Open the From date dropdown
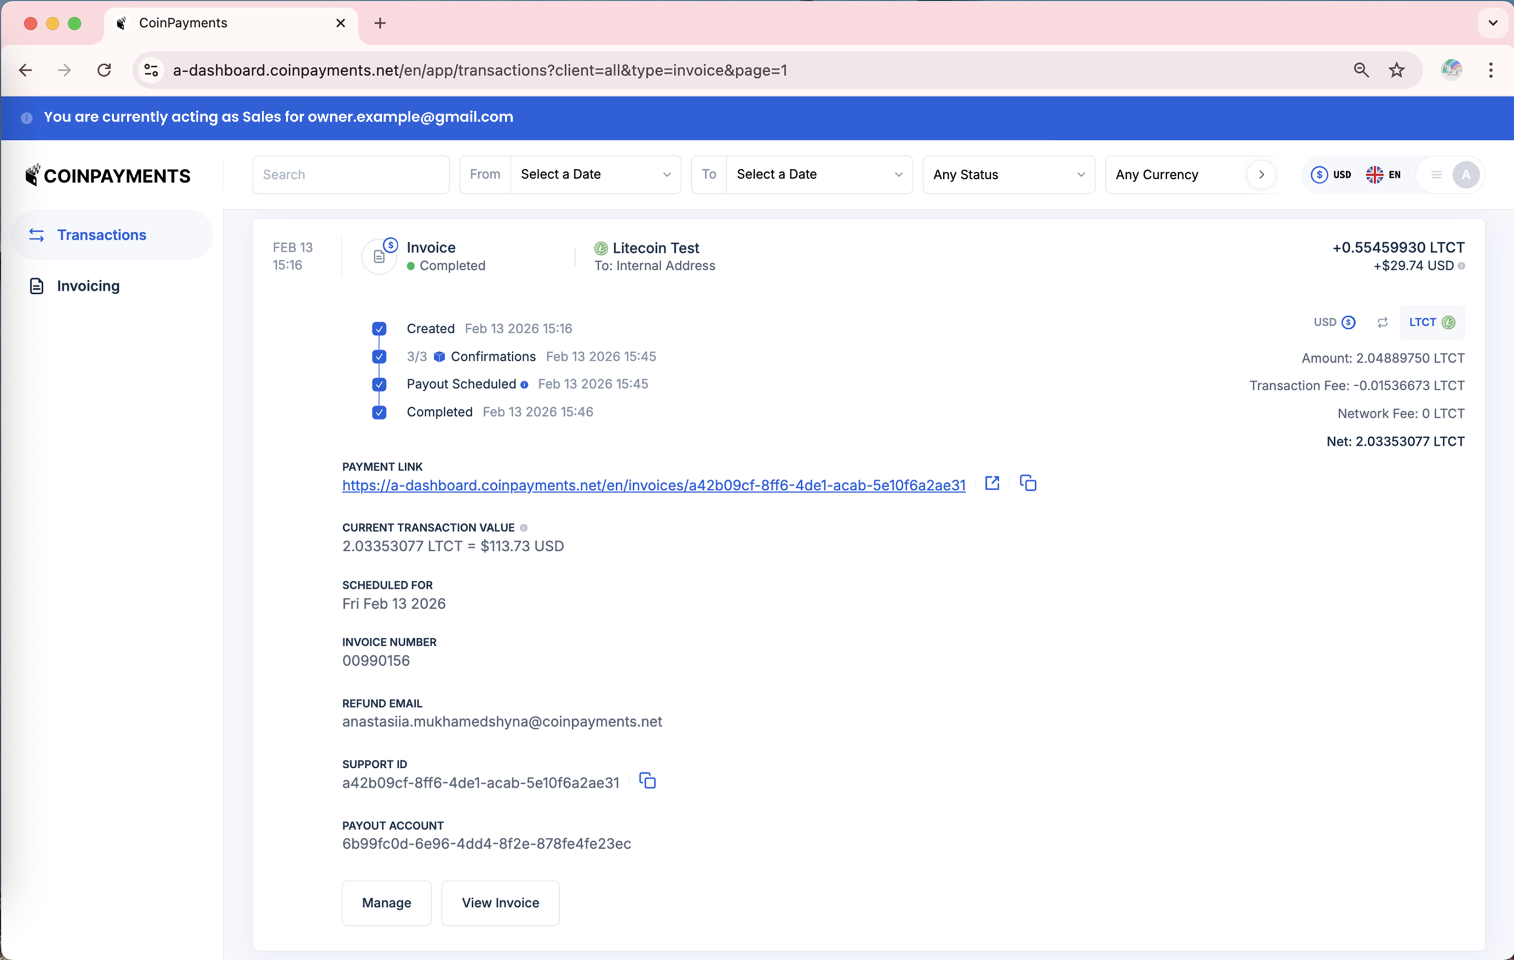 point(595,174)
